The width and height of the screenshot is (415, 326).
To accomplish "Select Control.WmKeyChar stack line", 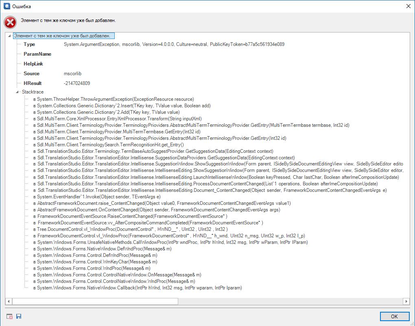I will [95, 262].
